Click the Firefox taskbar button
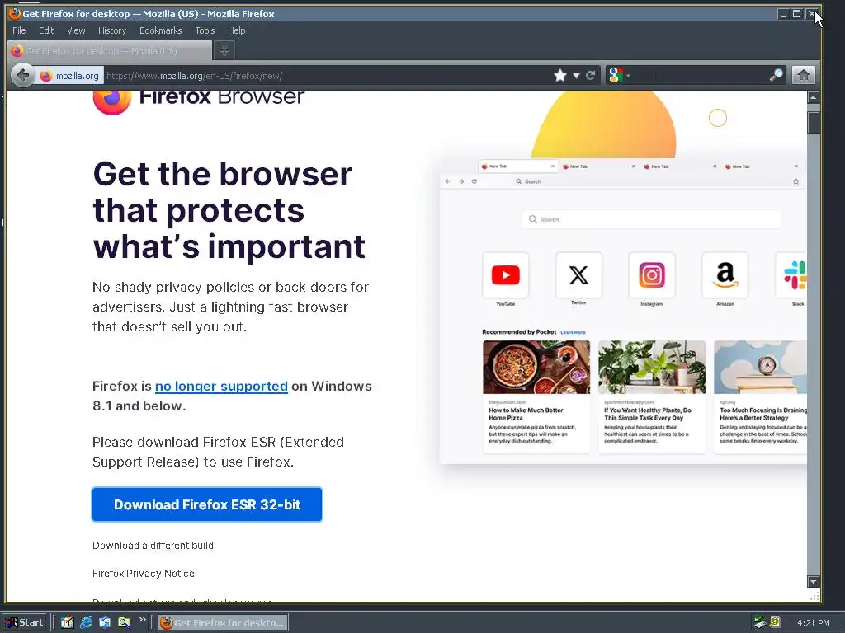The image size is (845, 633). [223, 623]
